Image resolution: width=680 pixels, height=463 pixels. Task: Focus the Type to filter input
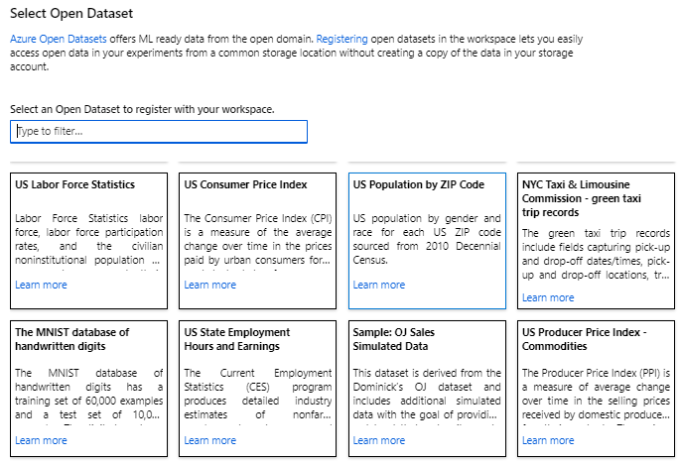[x=159, y=131]
